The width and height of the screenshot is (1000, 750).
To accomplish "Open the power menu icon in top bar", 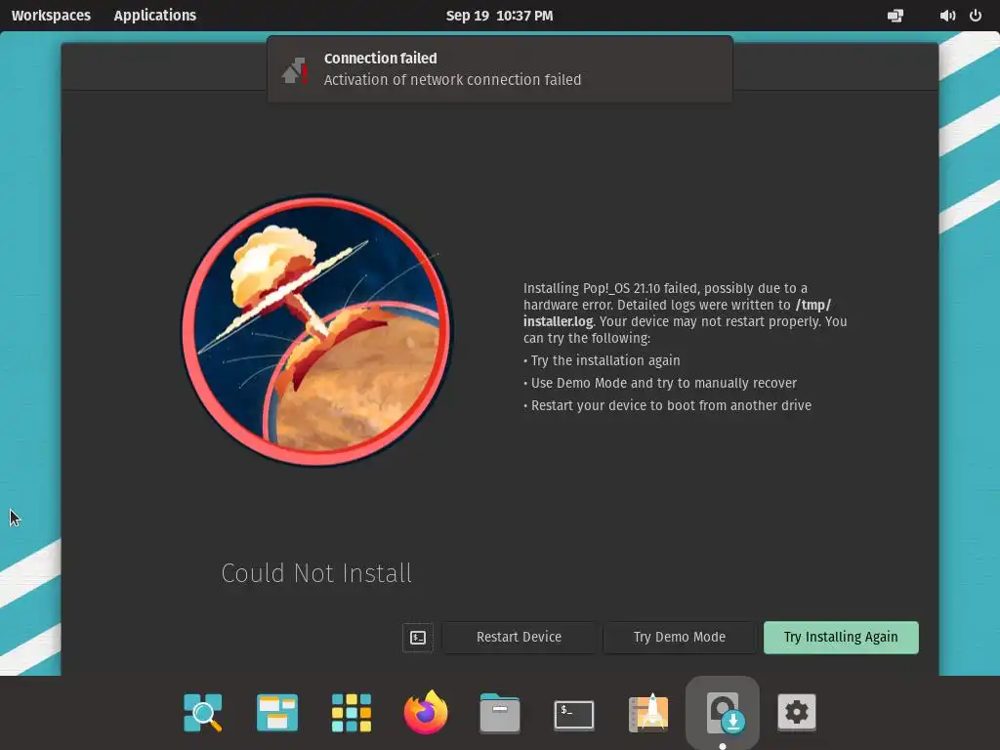I will (976, 16).
